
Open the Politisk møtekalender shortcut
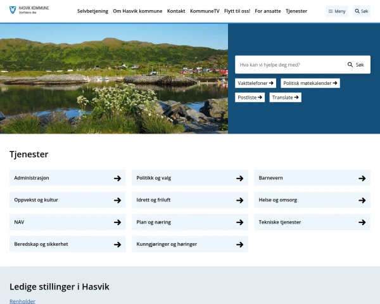[310, 83]
